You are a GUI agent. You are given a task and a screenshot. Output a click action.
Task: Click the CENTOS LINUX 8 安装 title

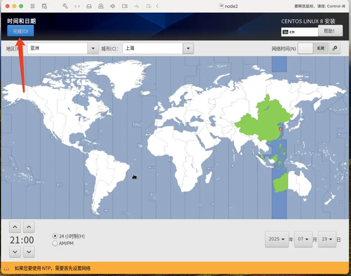point(308,21)
